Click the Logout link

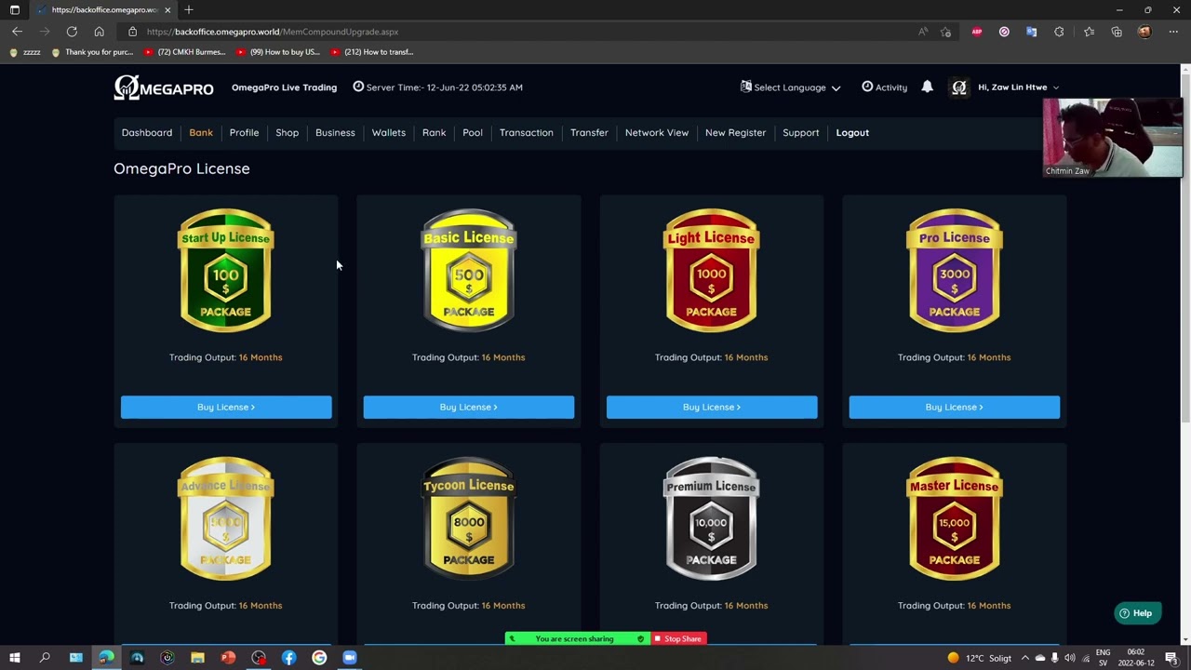[x=852, y=132]
